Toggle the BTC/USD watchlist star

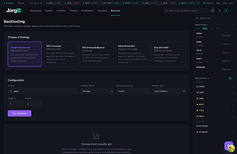[197, 126]
